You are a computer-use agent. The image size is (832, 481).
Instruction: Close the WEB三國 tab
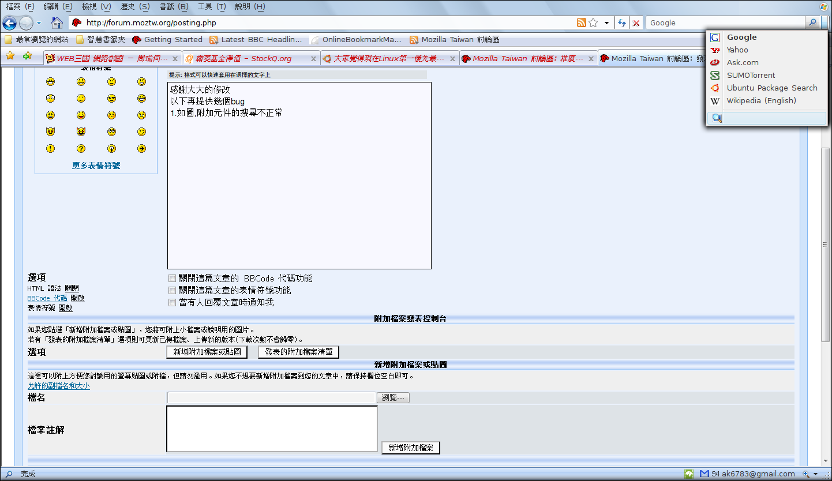pos(175,59)
